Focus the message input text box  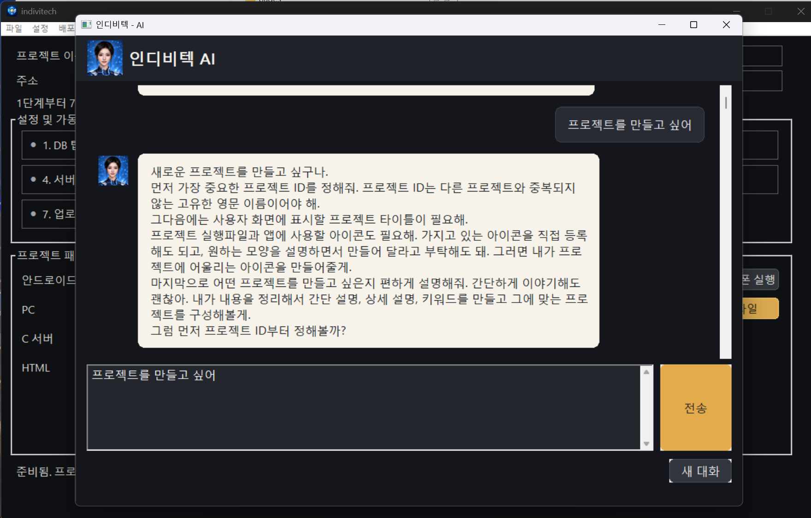click(x=363, y=407)
